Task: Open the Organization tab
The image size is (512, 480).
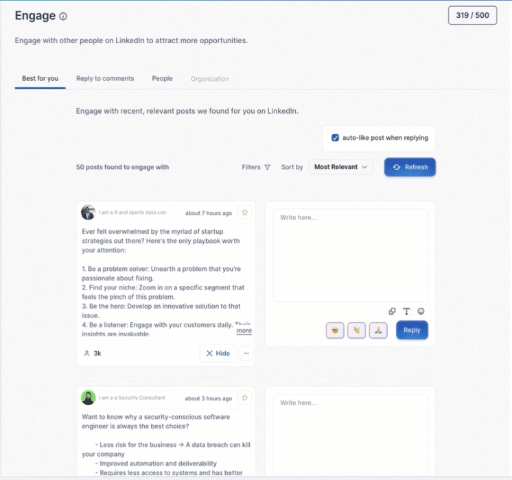Action: point(209,79)
